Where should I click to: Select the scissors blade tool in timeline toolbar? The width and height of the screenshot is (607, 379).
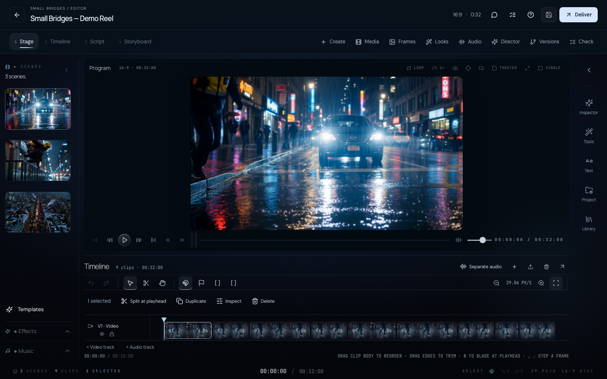tap(146, 283)
